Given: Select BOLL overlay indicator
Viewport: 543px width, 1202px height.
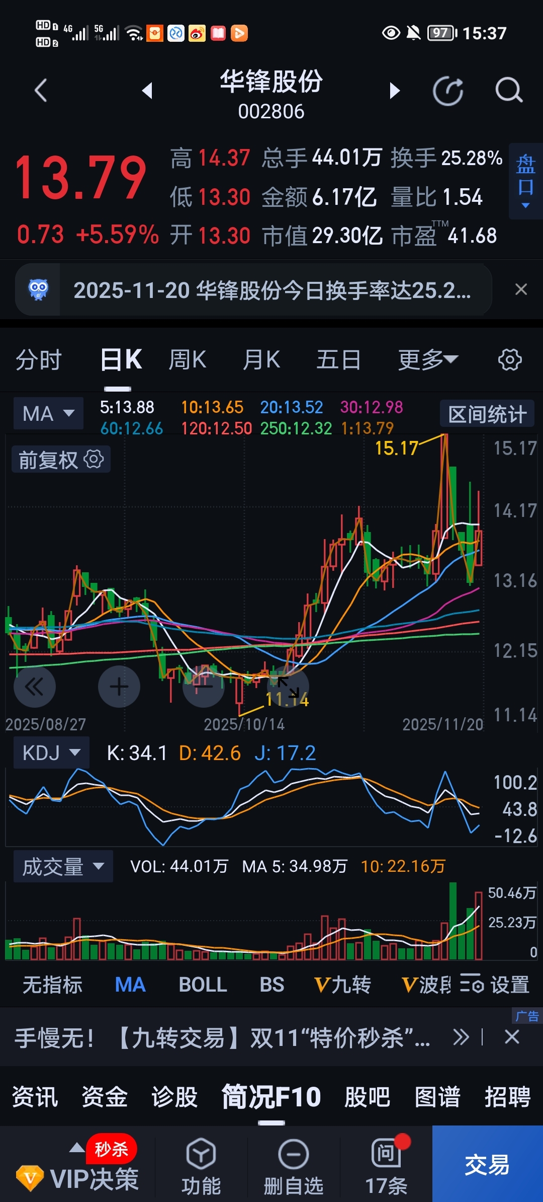Looking at the screenshot, I should (203, 984).
